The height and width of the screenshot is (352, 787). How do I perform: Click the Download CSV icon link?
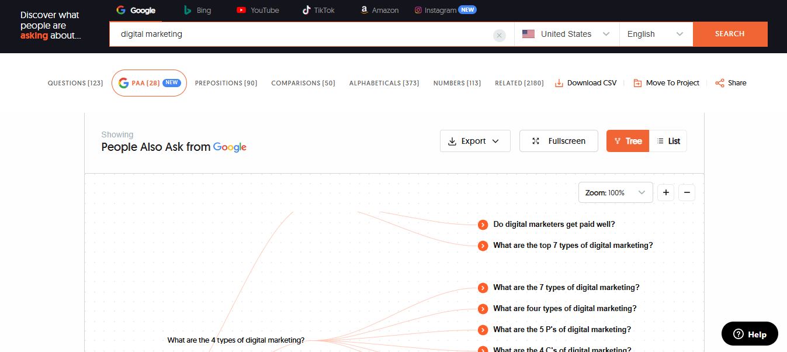coord(559,83)
